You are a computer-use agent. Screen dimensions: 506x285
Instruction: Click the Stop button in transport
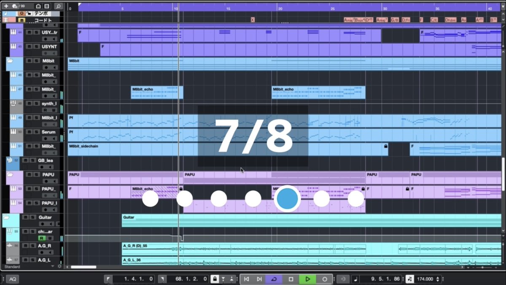291,279
